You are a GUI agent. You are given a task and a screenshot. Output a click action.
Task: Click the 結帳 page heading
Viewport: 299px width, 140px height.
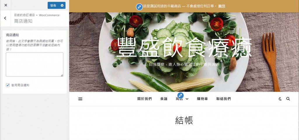[184, 120]
